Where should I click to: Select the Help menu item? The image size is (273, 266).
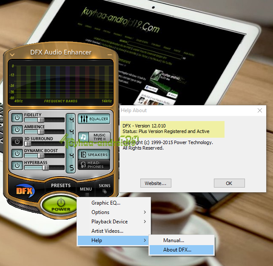click(114, 240)
